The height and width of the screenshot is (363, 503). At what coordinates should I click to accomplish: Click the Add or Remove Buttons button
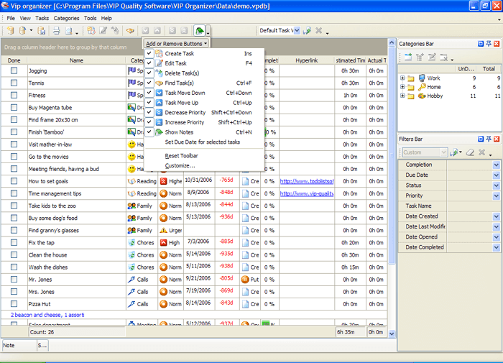pyautogui.click(x=177, y=44)
